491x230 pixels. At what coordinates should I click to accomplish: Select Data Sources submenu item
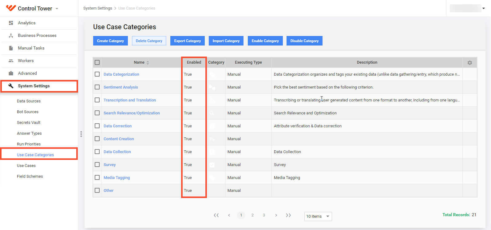point(29,101)
